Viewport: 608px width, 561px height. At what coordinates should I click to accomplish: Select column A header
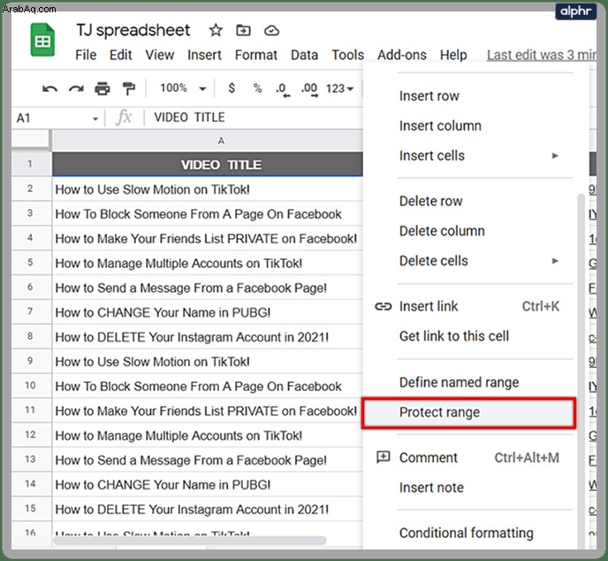point(208,141)
